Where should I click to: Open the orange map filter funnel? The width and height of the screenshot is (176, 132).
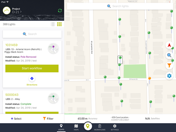(x=169, y=65)
